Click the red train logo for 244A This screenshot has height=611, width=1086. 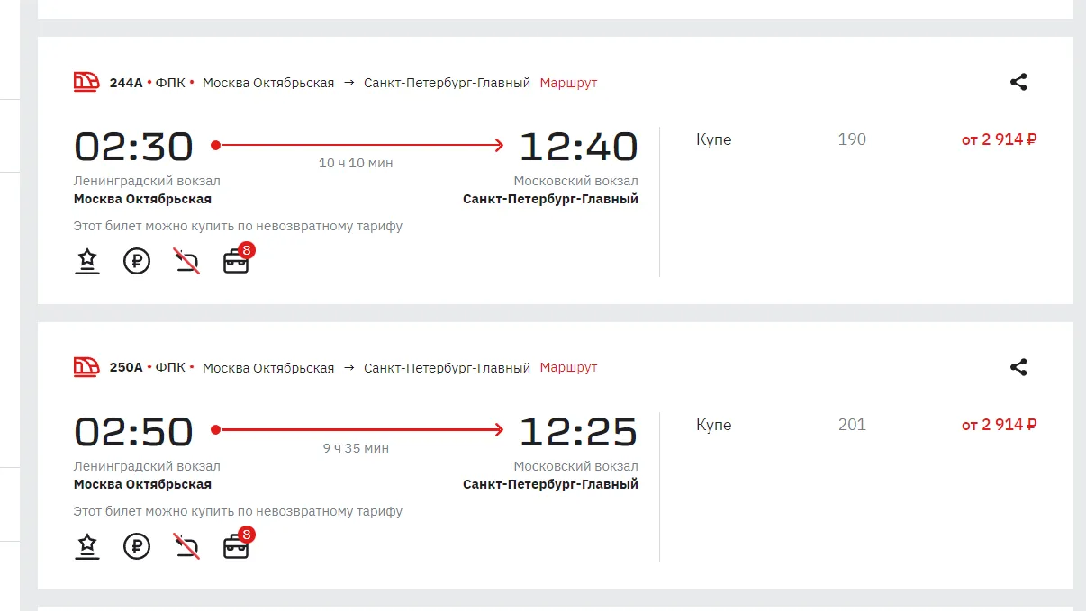click(x=86, y=82)
